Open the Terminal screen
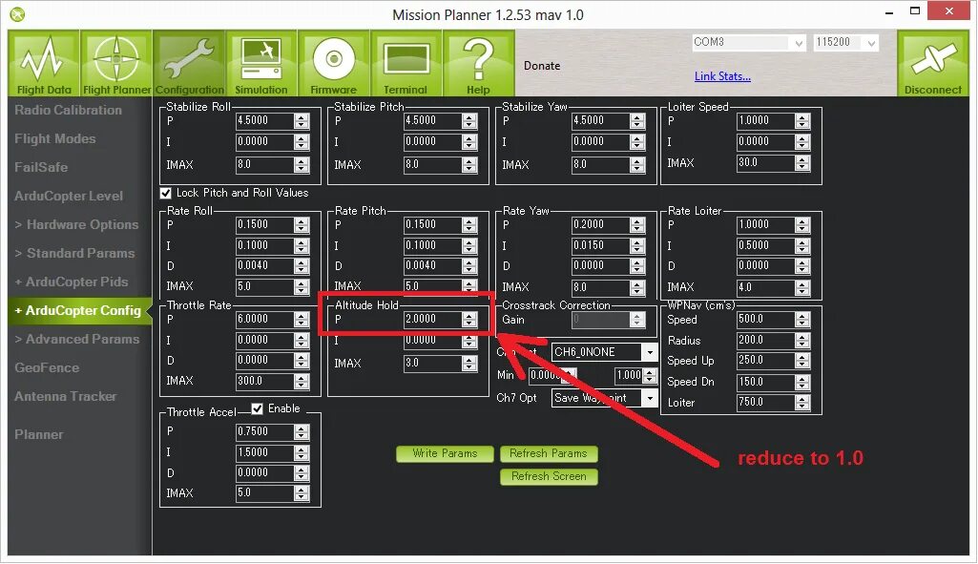The image size is (978, 564). 406,63
